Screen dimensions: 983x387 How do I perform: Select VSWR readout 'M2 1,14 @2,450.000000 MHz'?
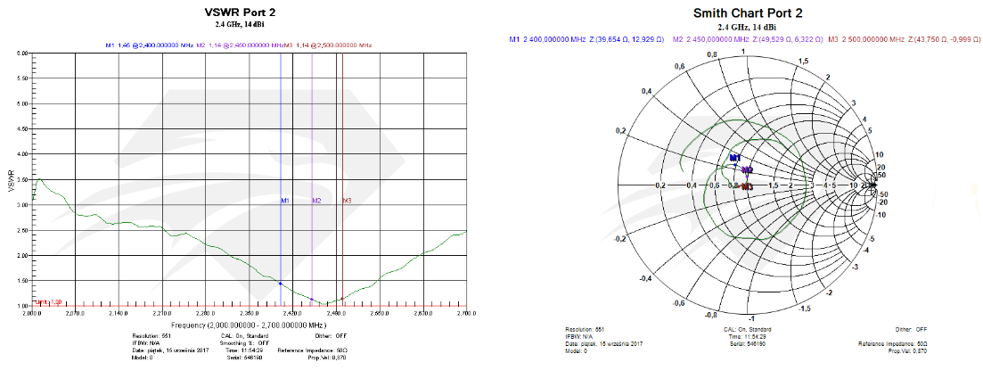240,45
